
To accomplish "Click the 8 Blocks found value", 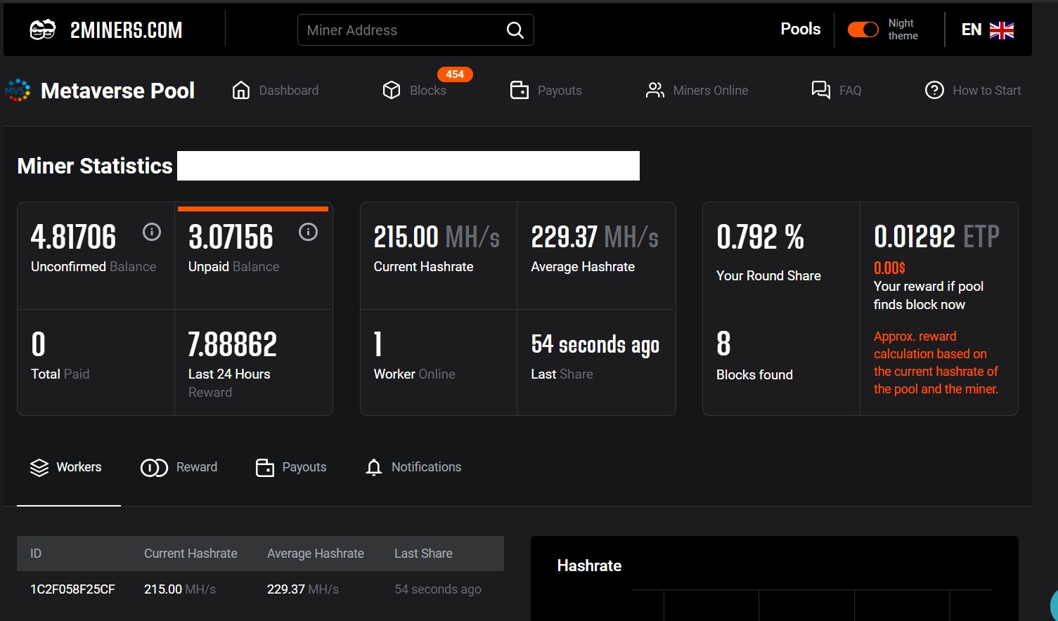I will tap(723, 345).
